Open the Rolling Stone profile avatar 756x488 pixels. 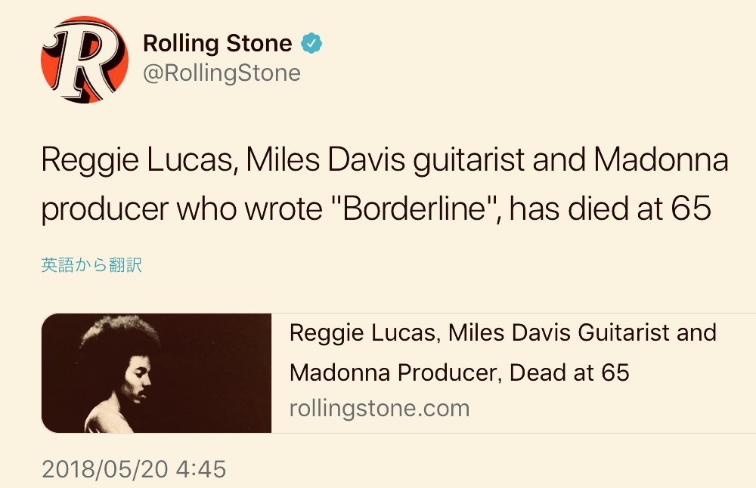click(85, 59)
